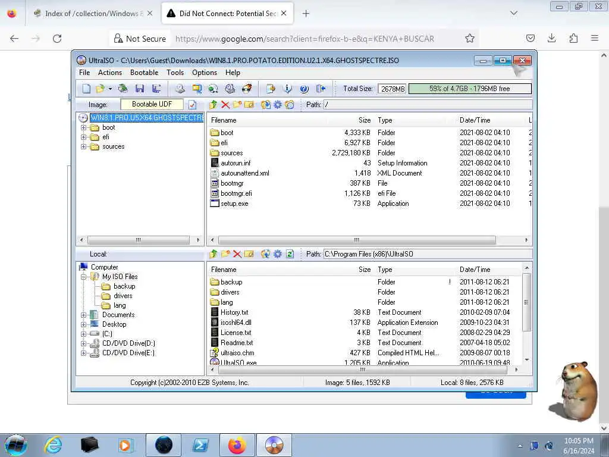Open Internet Explorer from the taskbar

tap(53, 445)
